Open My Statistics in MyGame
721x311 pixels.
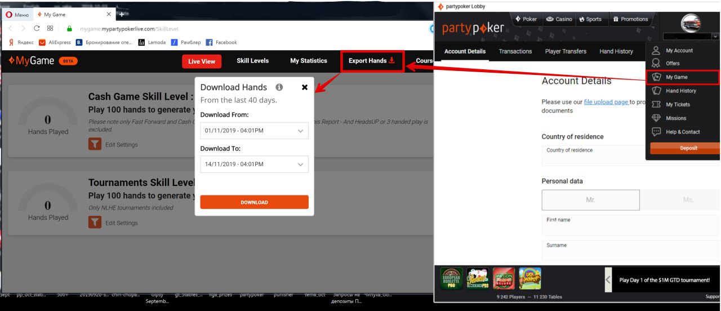[309, 61]
